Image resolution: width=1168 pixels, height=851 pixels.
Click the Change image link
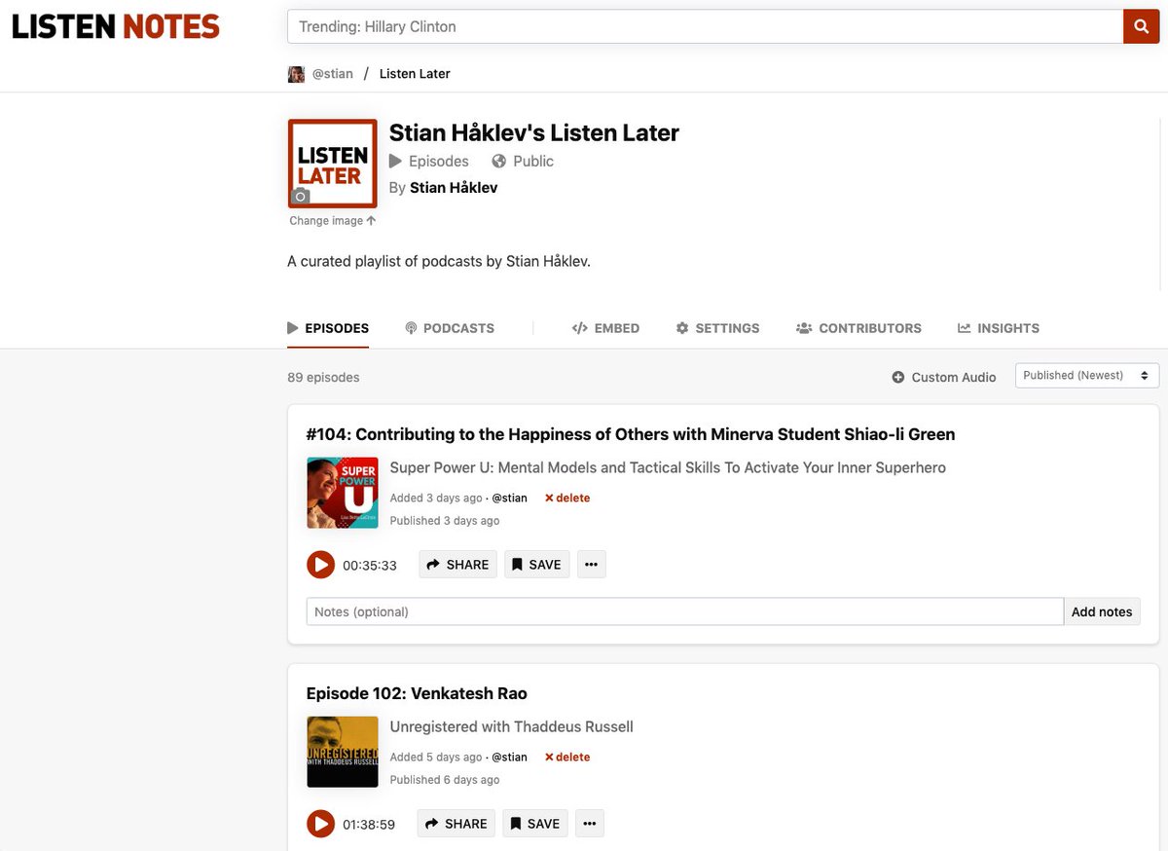tap(333, 221)
